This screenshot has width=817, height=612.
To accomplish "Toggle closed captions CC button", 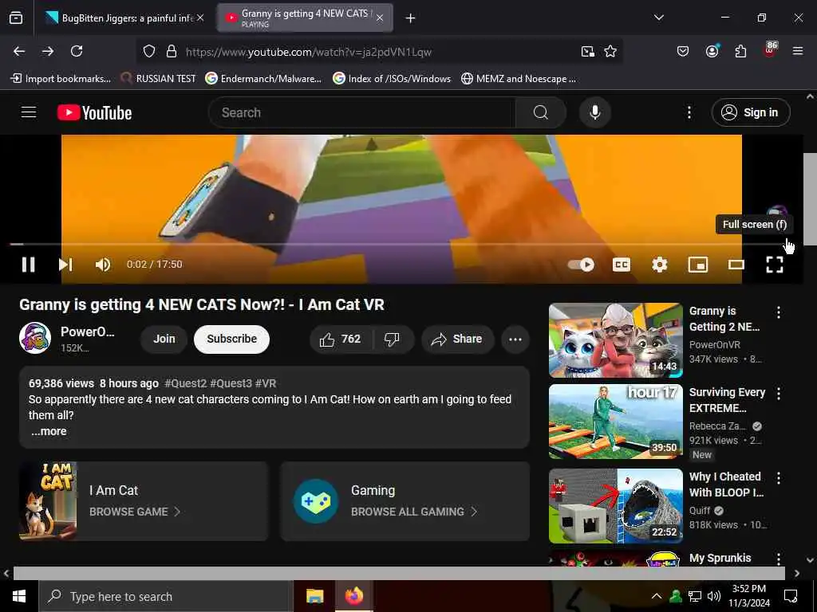I will (621, 265).
